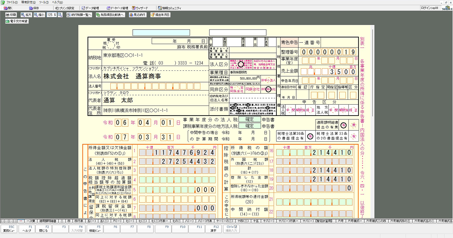Screen dimensions: 453x238
Task: Click the 印刷 print icon button
Action: click(11, 15)
